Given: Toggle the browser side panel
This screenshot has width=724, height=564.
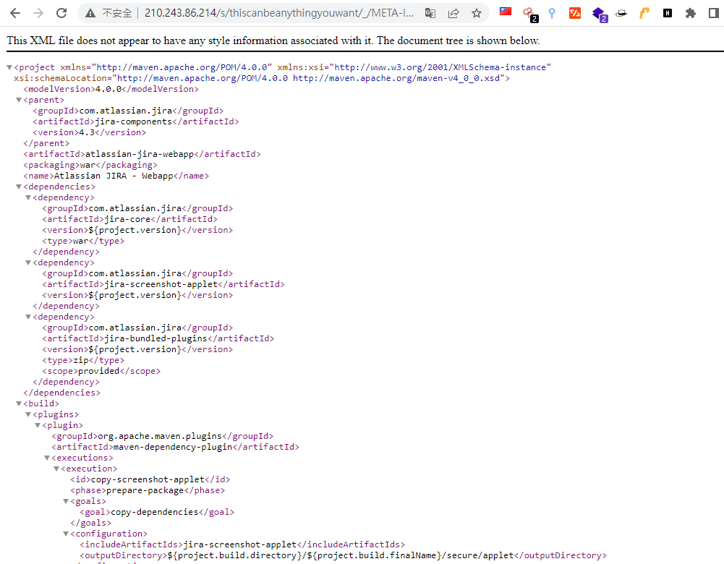Looking at the screenshot, I should click(713, 13).
